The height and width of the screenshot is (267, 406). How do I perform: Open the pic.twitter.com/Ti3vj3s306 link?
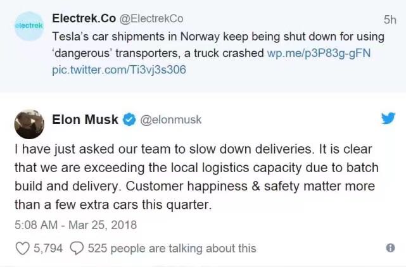(119, 70)
